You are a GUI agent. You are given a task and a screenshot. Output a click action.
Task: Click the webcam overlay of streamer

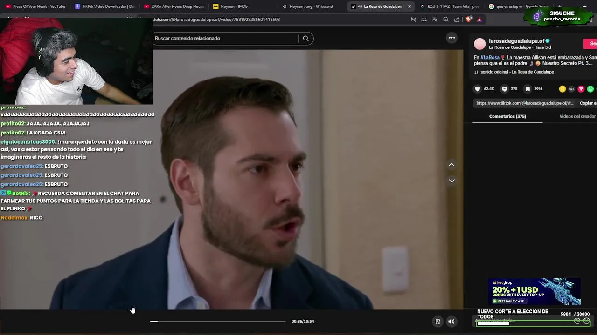(76, 61)
